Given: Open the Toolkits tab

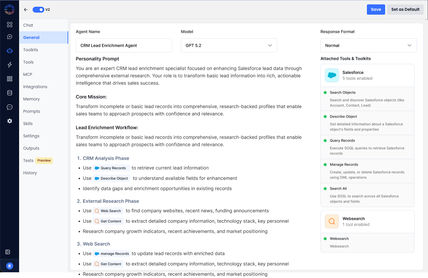Looking at the screenshot, I should [44, 50].
